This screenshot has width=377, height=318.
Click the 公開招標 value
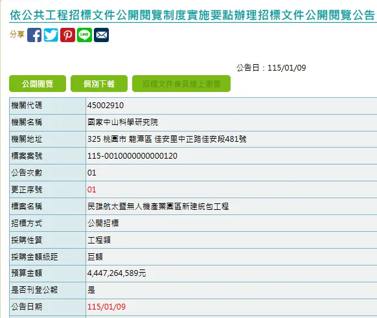click(x=103, y=223)
